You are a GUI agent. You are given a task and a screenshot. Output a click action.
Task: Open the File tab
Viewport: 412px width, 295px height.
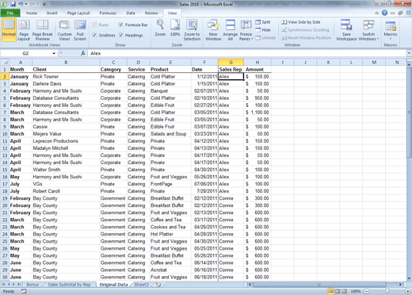point(10,13)
